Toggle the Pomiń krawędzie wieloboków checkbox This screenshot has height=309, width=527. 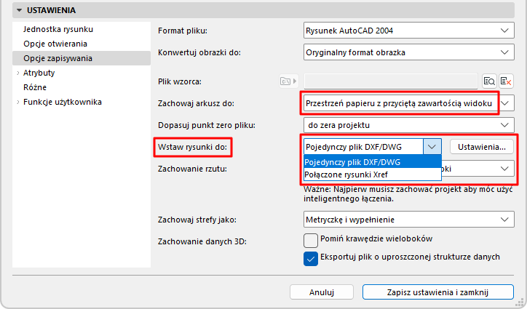(311, 239)
